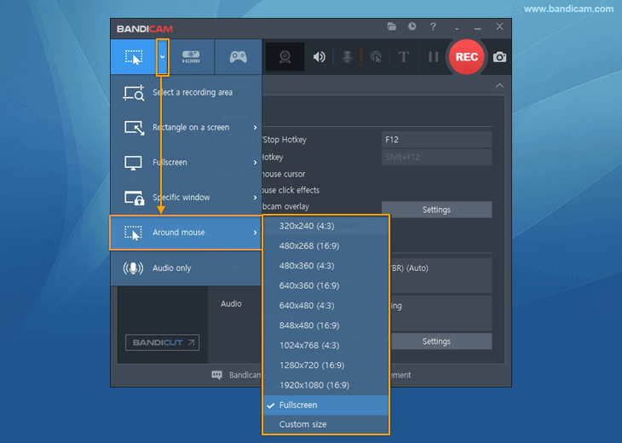Viewport: 622px width, 443px height.
Task: Click the Fullscreen monitor icon
Action: (x=133, y=163)
